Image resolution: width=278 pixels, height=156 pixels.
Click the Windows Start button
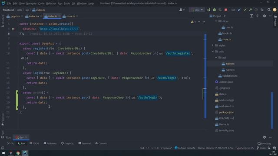point(3,153)
